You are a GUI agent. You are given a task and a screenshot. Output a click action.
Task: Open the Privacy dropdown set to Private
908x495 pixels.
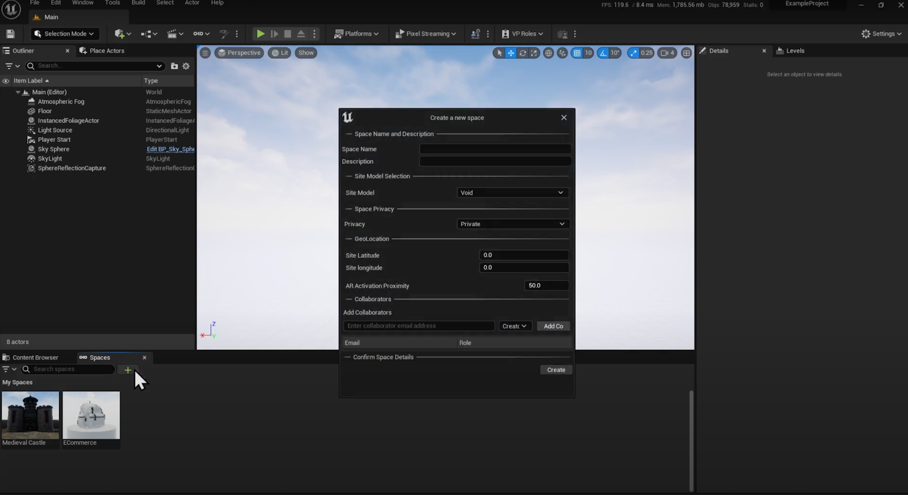(512, 224)
